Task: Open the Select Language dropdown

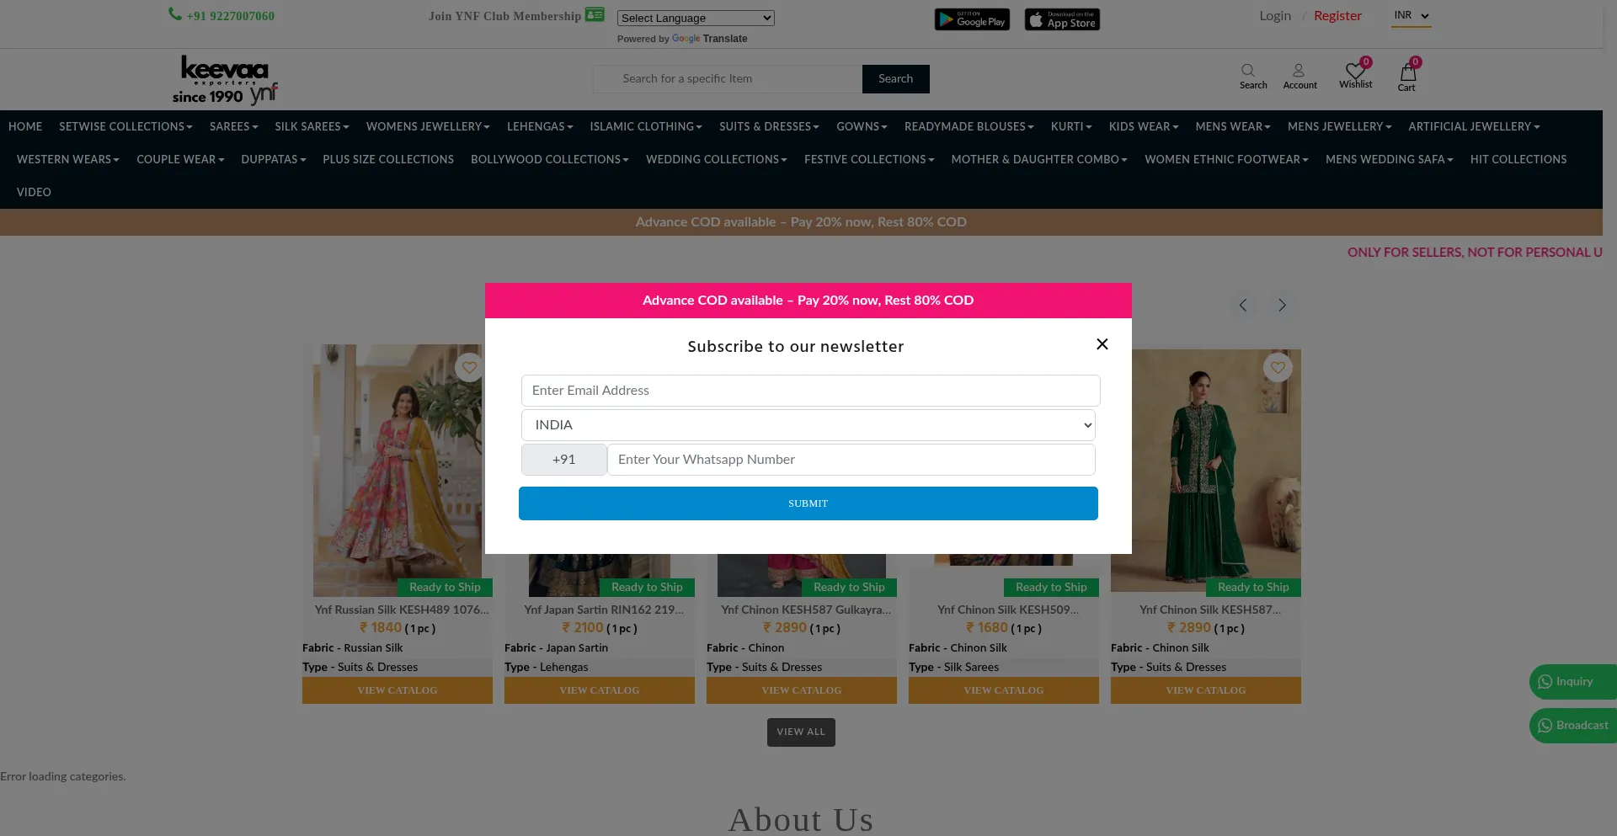Action: (x=696, y=18)
